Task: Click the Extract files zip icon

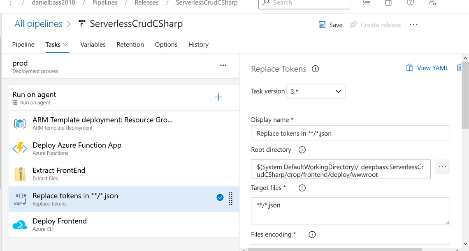Action: (20, 174)
